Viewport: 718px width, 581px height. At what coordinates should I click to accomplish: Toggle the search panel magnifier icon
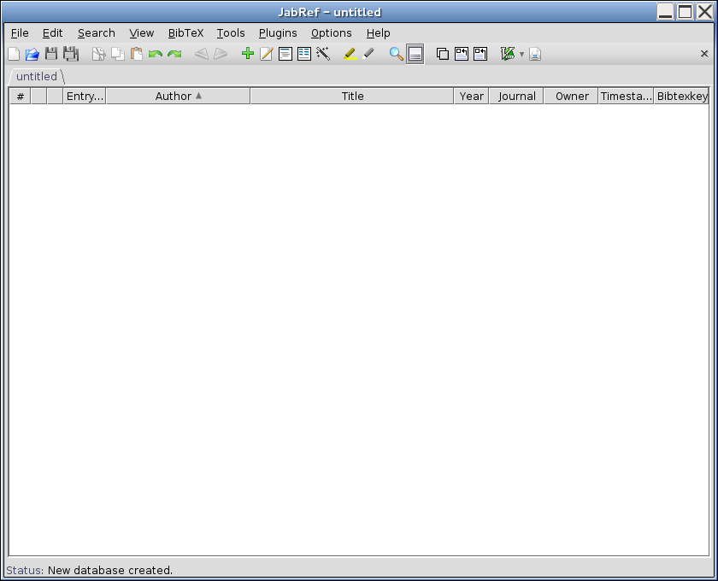pos(396,54)
